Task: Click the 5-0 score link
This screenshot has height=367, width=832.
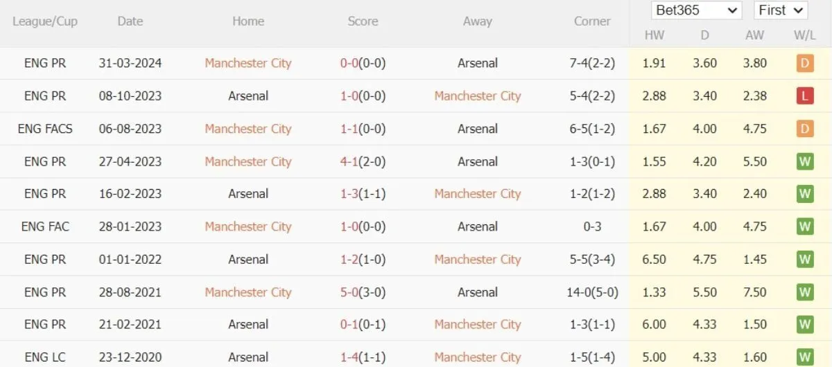Action: pos(349,292)
